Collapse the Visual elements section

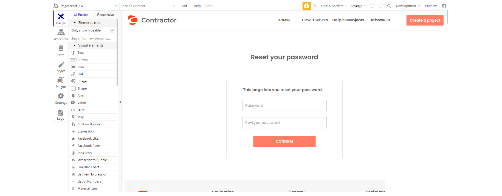point(75,45)
